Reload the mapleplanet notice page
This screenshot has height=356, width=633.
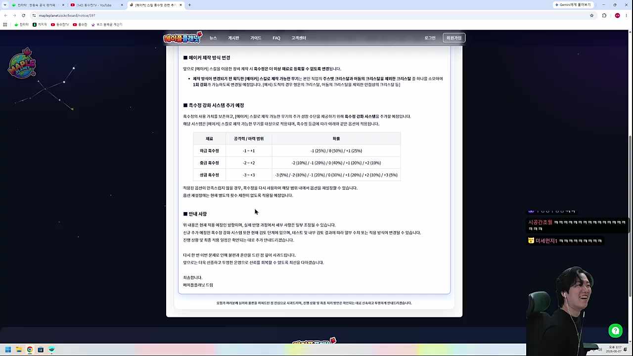tap(23, 15)
